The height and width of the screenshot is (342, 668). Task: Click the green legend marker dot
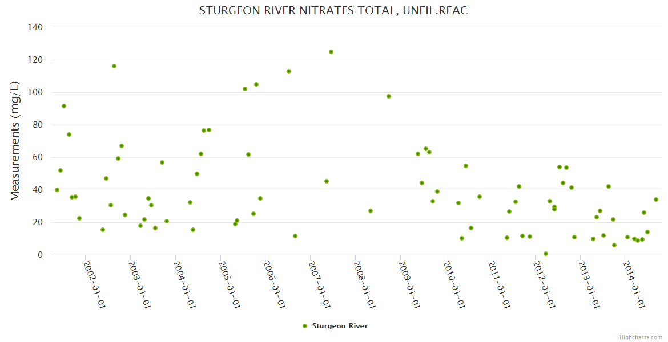304,326
